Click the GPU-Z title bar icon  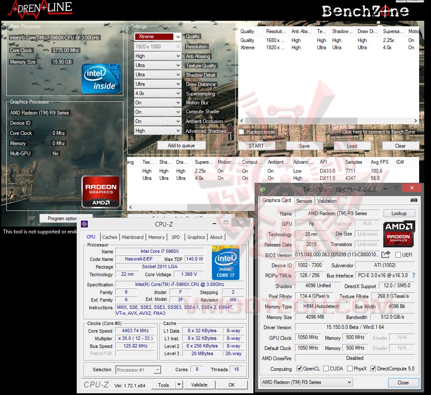pos(263,189)
